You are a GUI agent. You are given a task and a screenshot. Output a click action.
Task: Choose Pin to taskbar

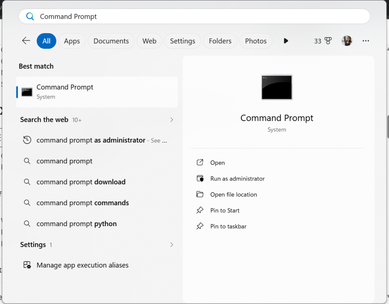pos(228,226)
